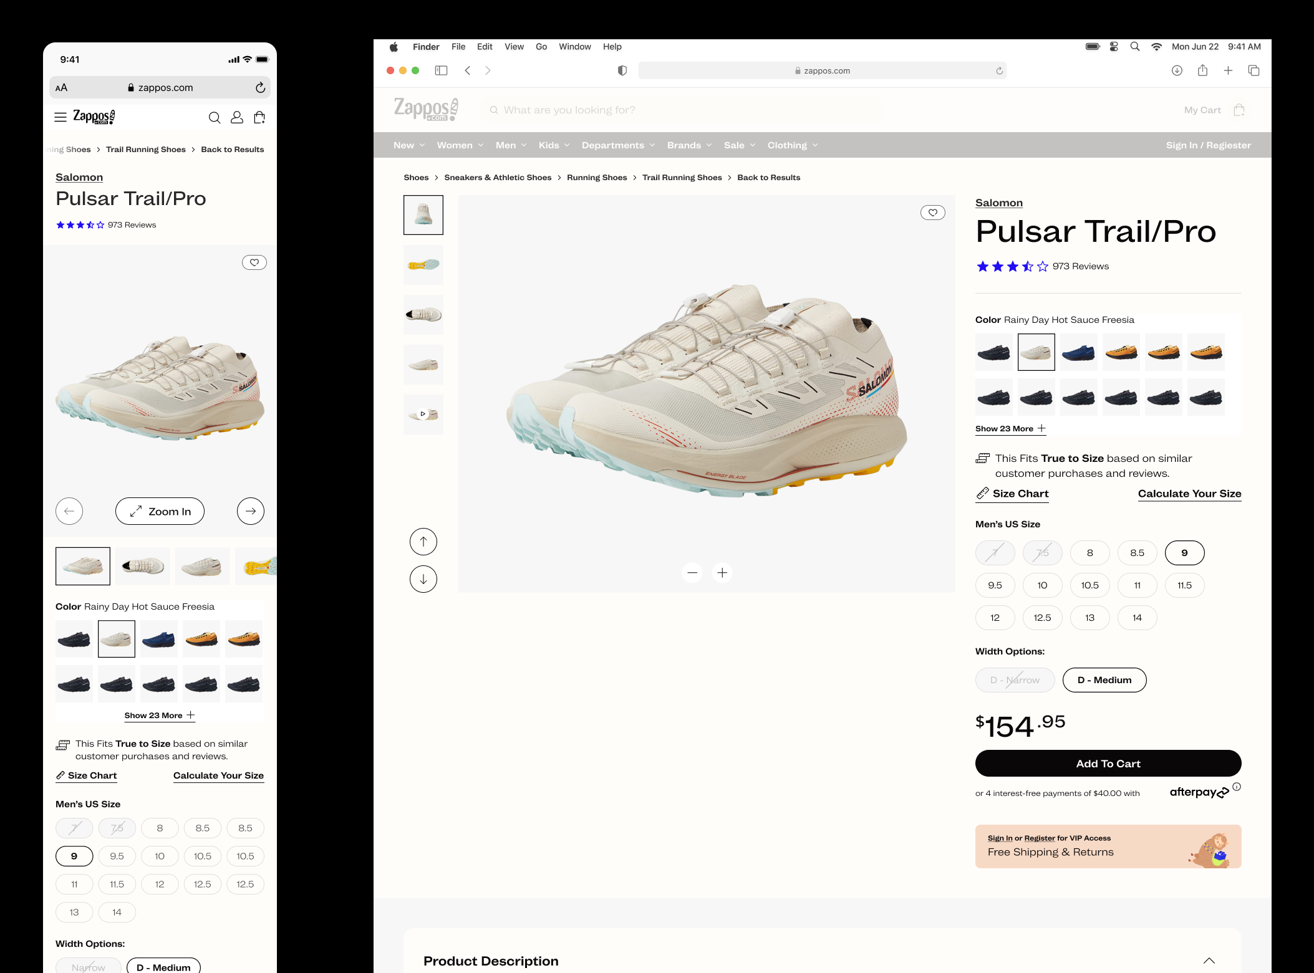
Task: Click the favorite heart icon on desktop image
Action: click(x=932, y=213)
